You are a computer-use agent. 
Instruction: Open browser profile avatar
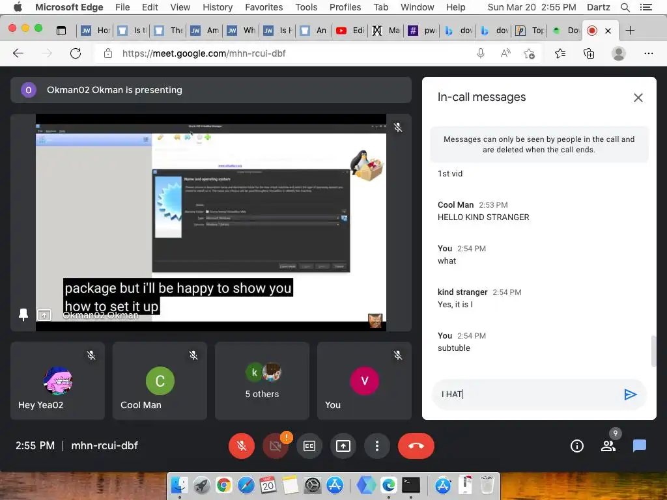click(x=619, y=53)
